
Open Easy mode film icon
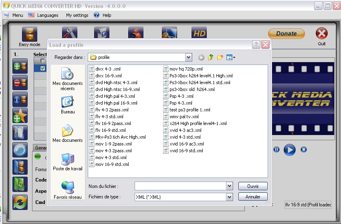click(30, 34)
